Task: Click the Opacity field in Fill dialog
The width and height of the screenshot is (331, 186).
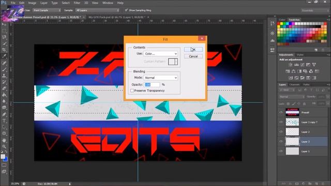Action: click(x=152, y=85)
